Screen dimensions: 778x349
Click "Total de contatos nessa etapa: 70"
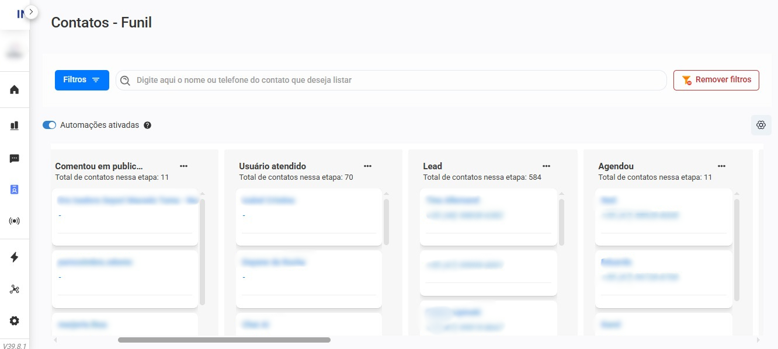tap(296, 177)
